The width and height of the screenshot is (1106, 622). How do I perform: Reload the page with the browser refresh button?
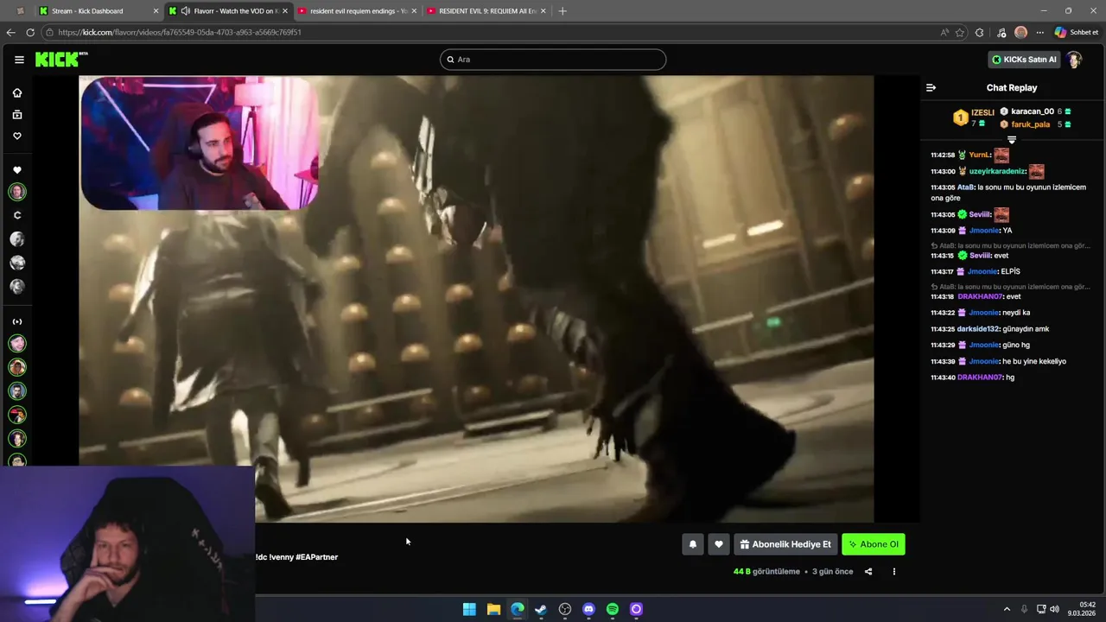pyautogui.click(x=30, y=32)
